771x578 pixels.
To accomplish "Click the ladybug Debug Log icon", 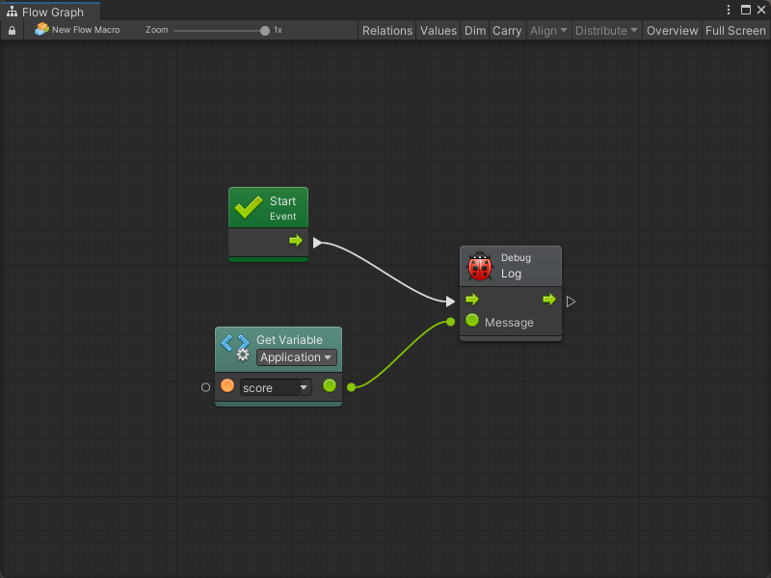I will click(480, 266).
